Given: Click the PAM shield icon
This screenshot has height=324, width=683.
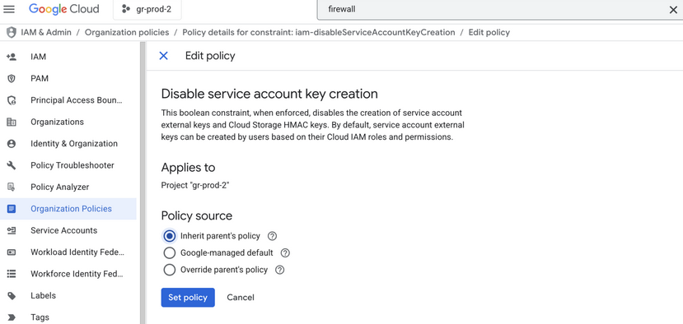Looking at the screenshot, I should pos(12,78).
